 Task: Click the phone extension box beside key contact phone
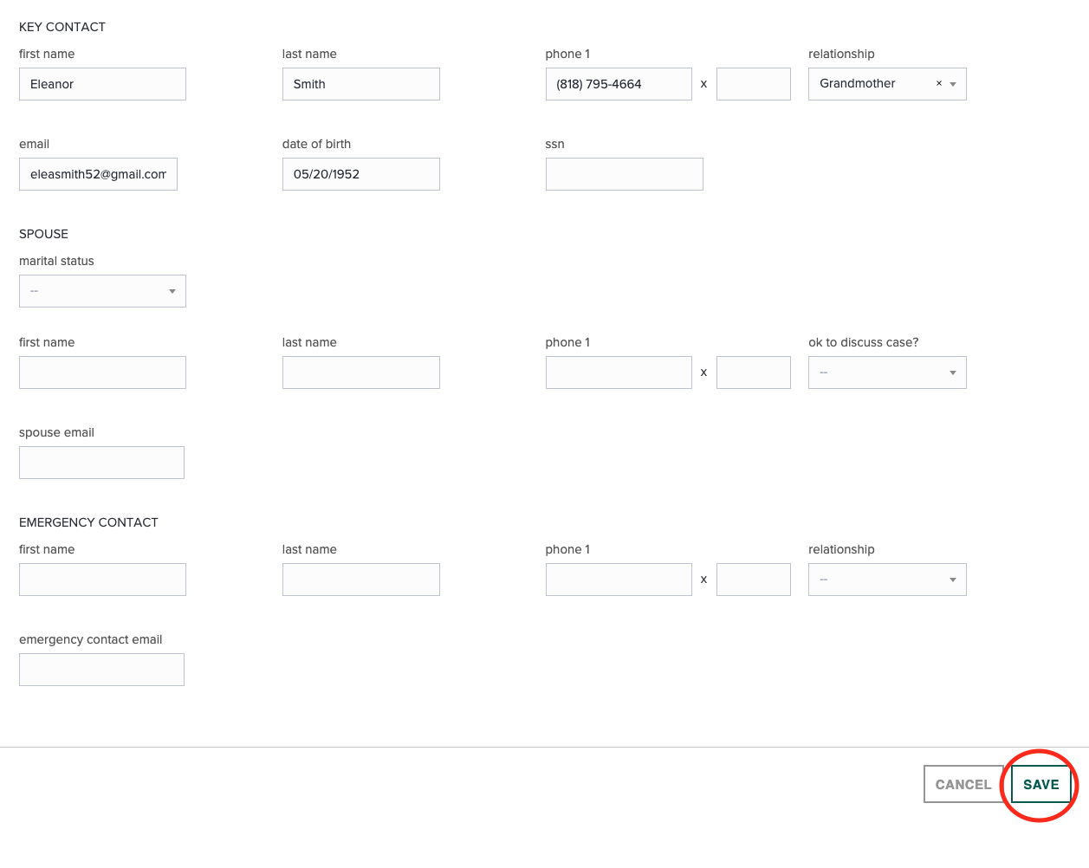click(x=753, y=83)
